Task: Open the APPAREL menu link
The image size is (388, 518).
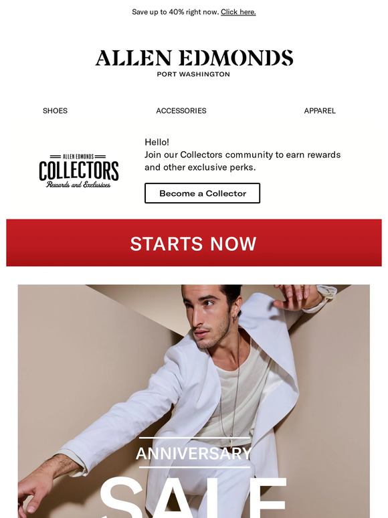Action: point(320,110)
